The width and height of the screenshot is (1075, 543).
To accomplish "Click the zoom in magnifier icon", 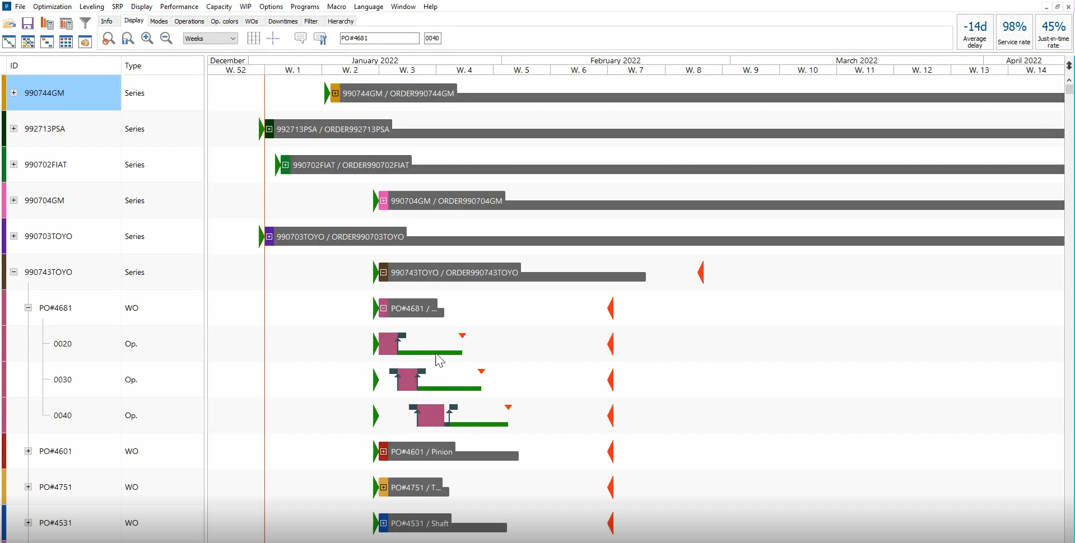I will pos(147,38).
